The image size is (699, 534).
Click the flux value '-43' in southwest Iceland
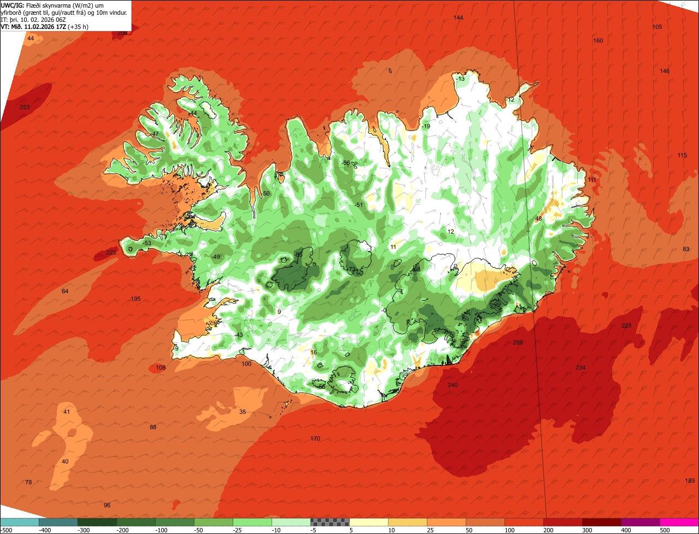[x=238, y=335]
